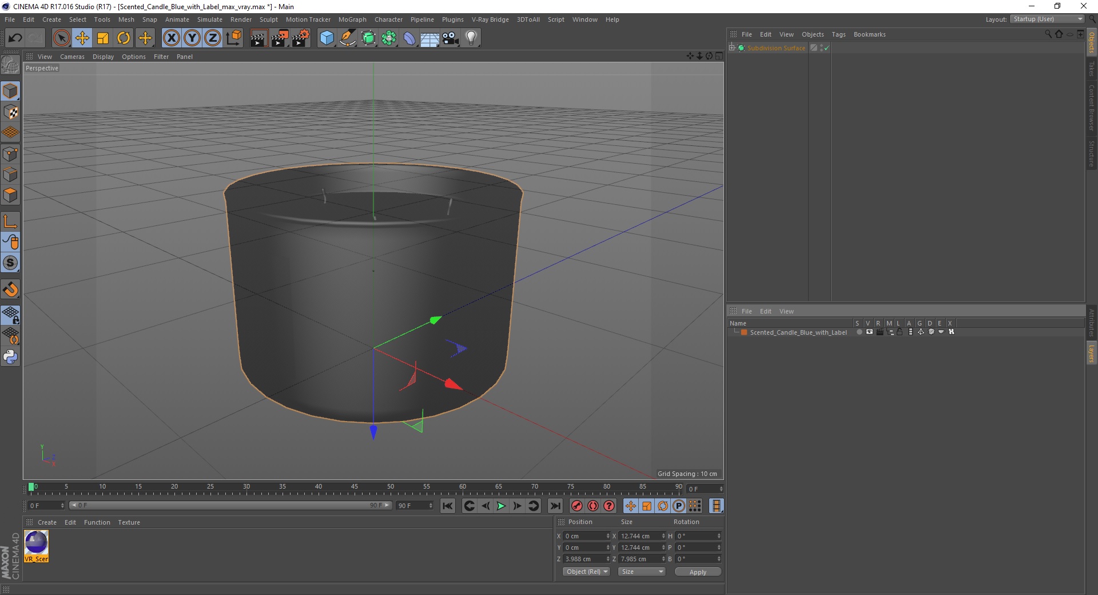Toggle Enable Snap magnet
This screenshot has height=595, width=1098.
pyautogui.click(x=10, y=289)
